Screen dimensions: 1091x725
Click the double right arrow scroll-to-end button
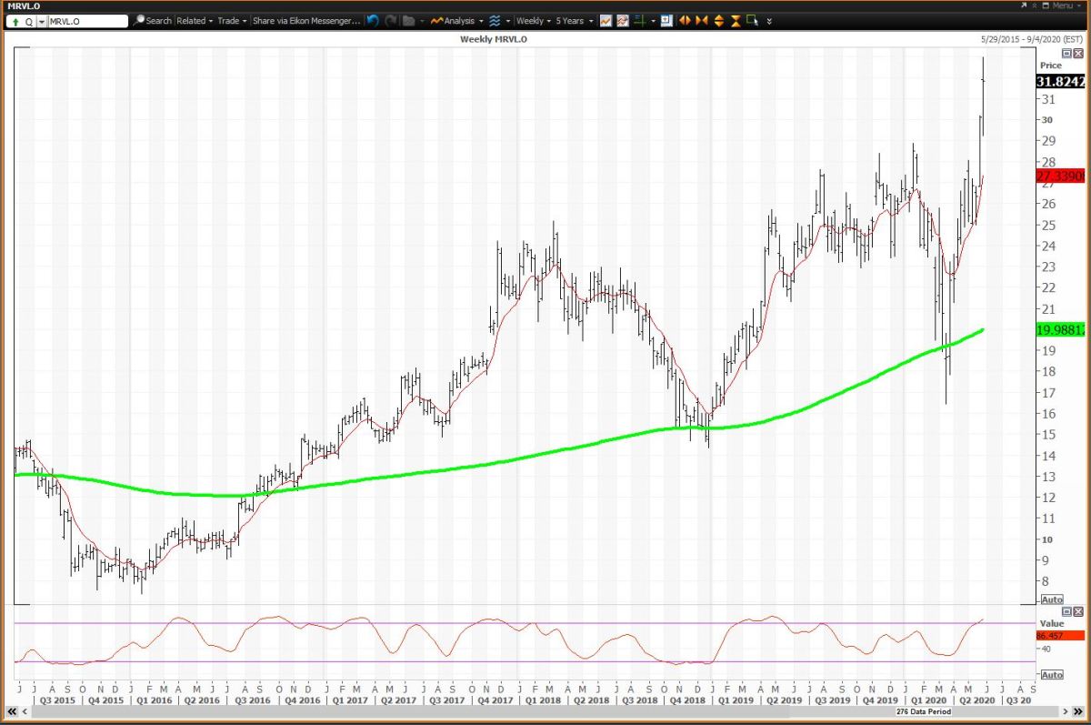1078,711
